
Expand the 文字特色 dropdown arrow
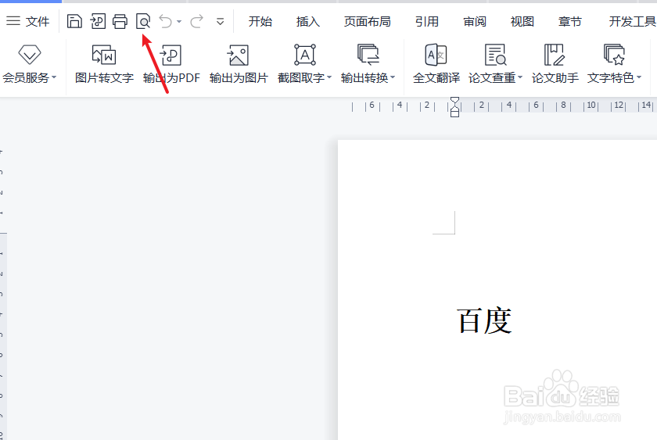click(x=639, y=77)
